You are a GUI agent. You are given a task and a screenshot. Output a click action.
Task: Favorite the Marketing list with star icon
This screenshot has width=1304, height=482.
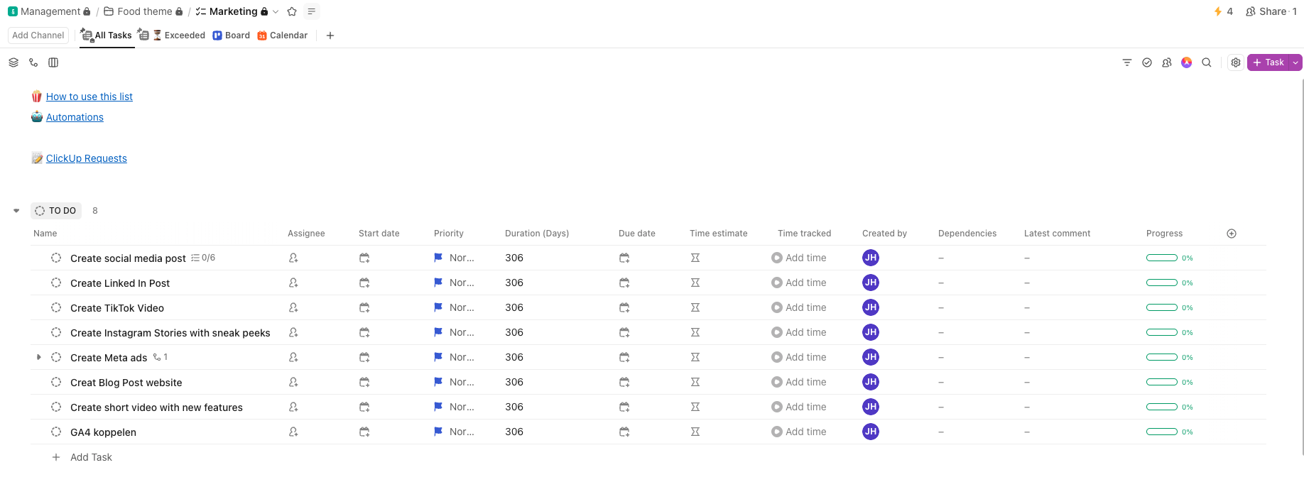point(292,11)
